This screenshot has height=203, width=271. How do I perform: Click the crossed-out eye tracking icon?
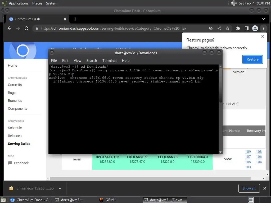pos(210,28)
